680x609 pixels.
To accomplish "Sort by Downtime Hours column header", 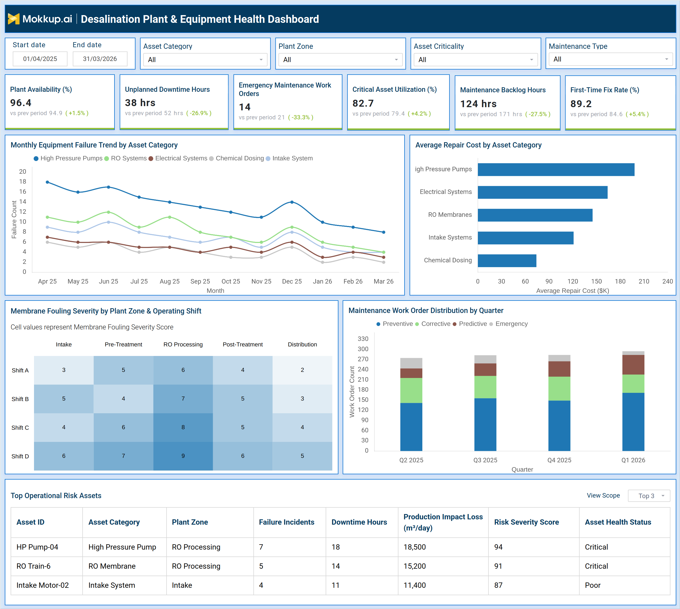I will click(x=362, y=522).
